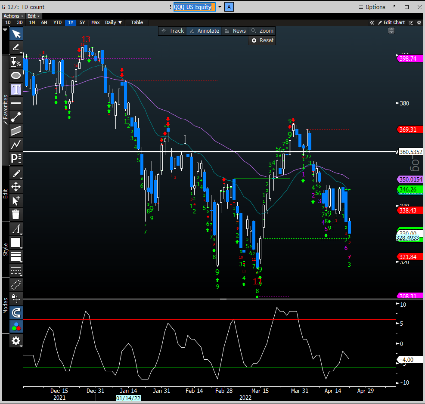Image resolution: width=425 pixels, height=404 pixels.
Task: Switch to the Table view
Action: point(137,22)
